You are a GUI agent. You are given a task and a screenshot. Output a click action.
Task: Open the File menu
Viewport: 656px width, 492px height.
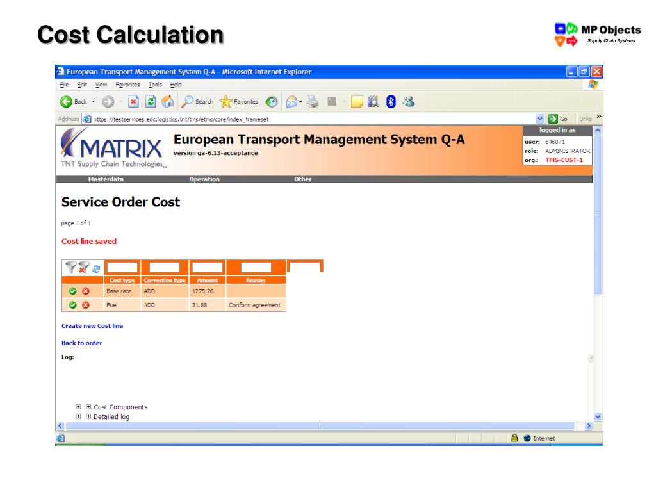(x=64, y=85)
